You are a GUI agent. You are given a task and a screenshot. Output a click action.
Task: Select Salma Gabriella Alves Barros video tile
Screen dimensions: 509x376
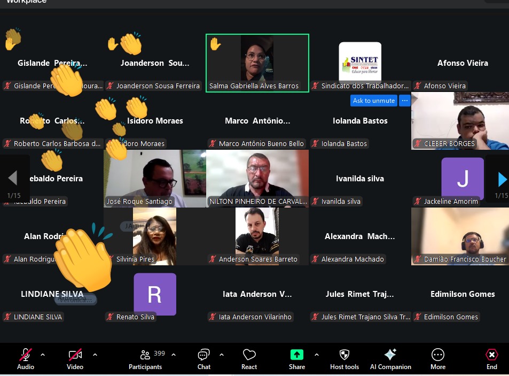click(x=257, y=63)
